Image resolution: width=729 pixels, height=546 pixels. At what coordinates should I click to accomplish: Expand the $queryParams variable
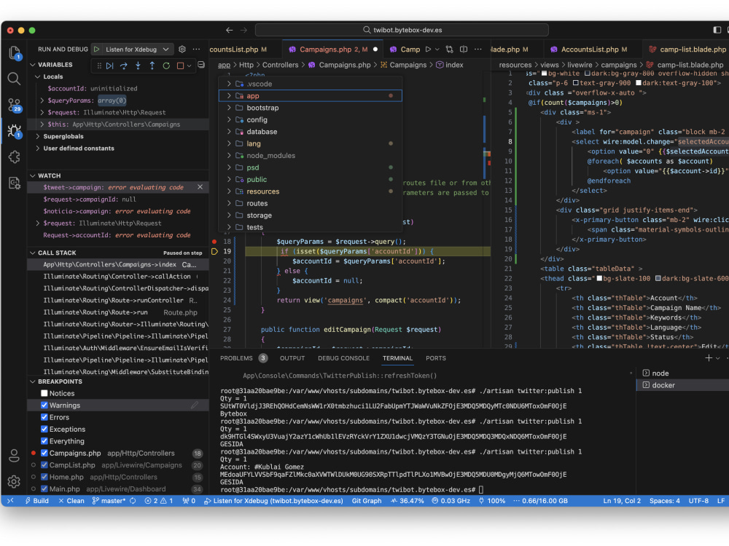42,100
